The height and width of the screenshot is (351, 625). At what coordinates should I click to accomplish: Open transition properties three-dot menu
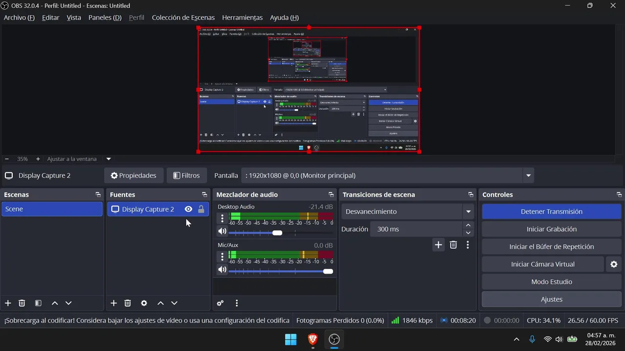point(468,245)
